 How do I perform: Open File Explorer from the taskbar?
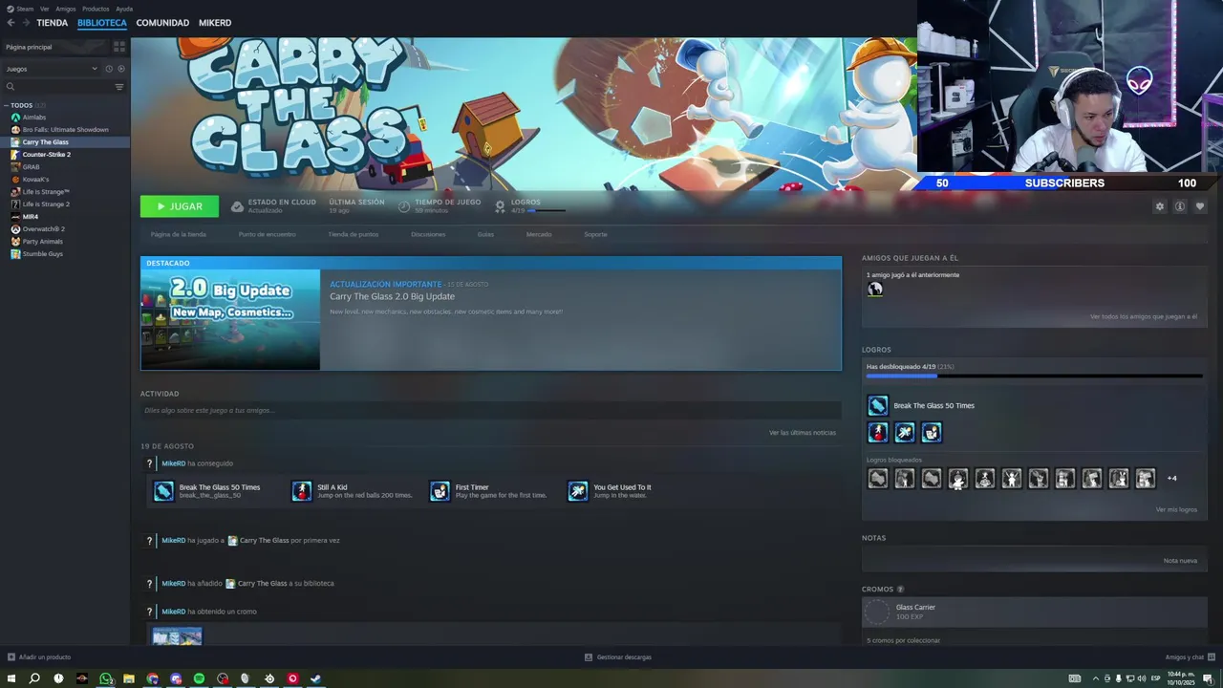pos(129,678)
